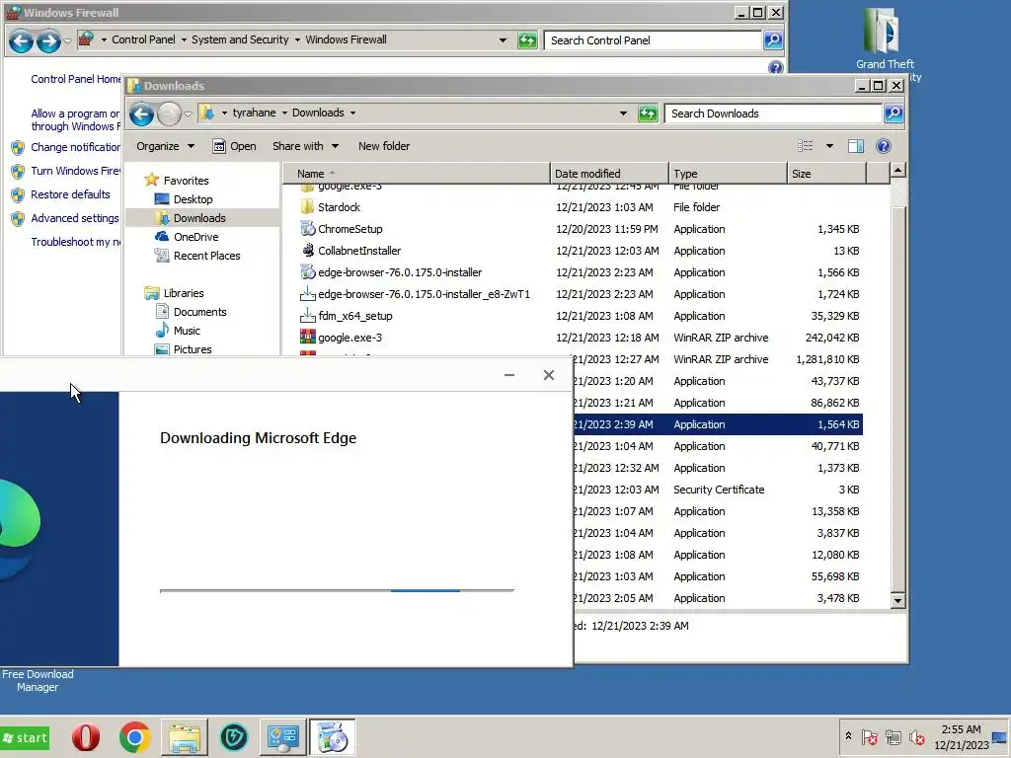Close the Edge installer dialog
Viewport: 1011px width, 758px height.
point(549,375)
